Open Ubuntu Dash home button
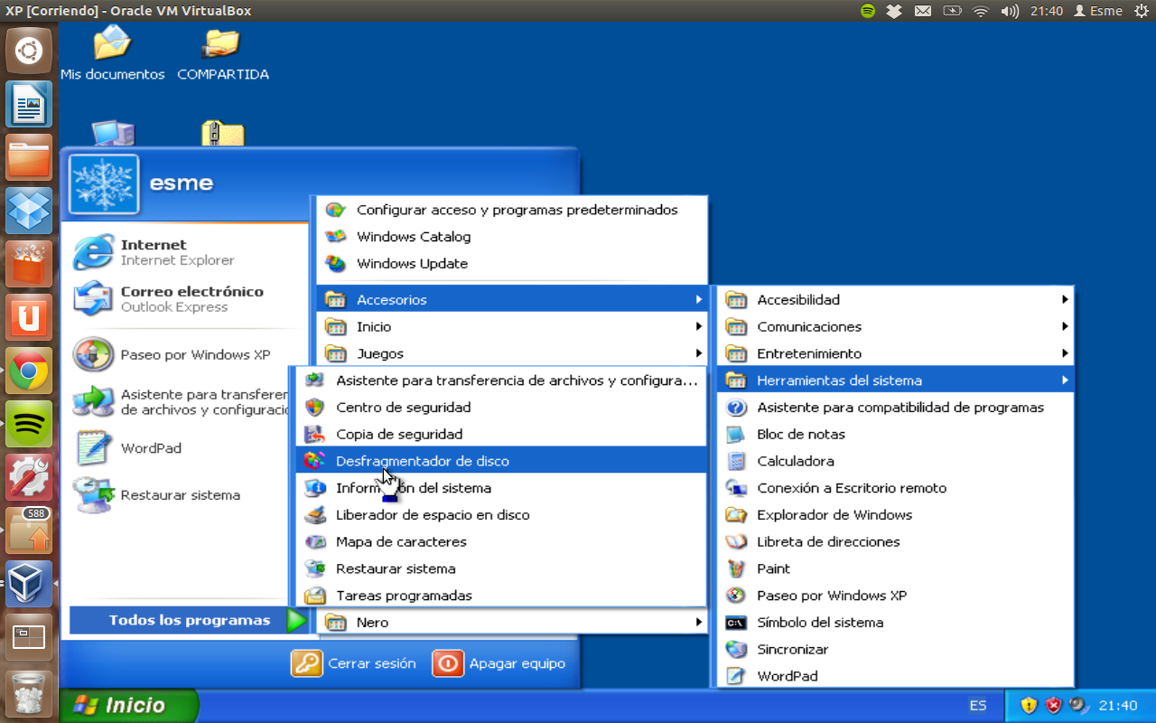Image resolution: width=1156 pixels, height=723 pixels. 29,51
